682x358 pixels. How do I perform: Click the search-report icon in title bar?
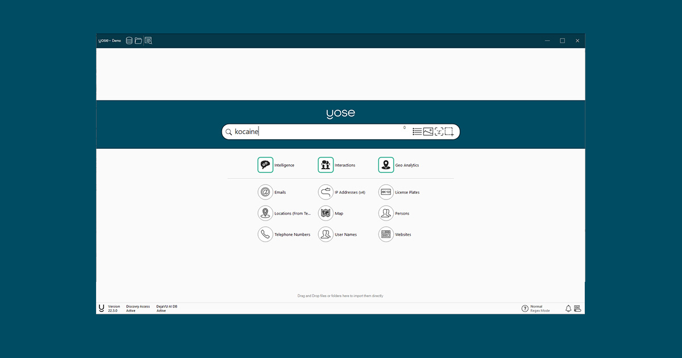pyautogui.click(x=148, y=41)
